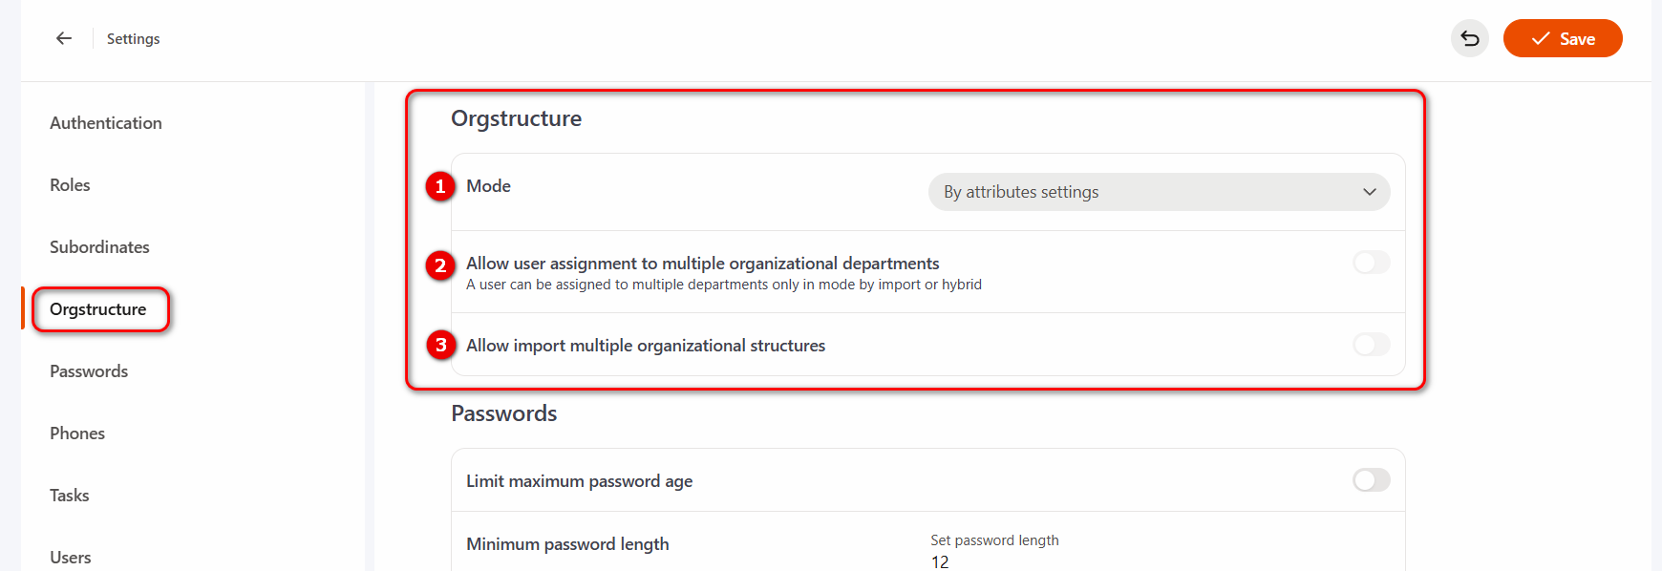Navigate to Phones settings
Image resolution: width=1662 pixels, height=571 pixels.
tap(77, 434)
